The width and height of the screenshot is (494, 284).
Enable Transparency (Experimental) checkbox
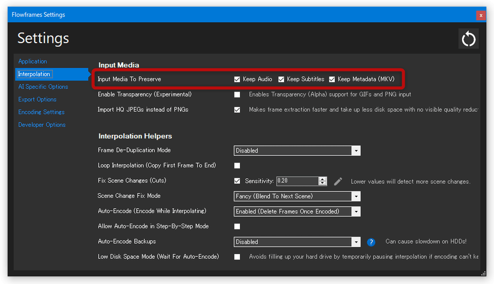pyautogui.click(x=237, y=94)
